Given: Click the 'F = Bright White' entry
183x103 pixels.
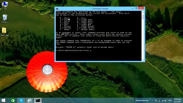Looking at the screenshot, I should (x=86, y=29).
